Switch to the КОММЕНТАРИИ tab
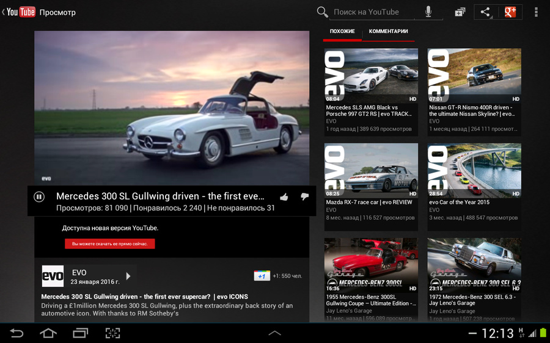Viewport: 550px width, 343px height. (388, 31)
